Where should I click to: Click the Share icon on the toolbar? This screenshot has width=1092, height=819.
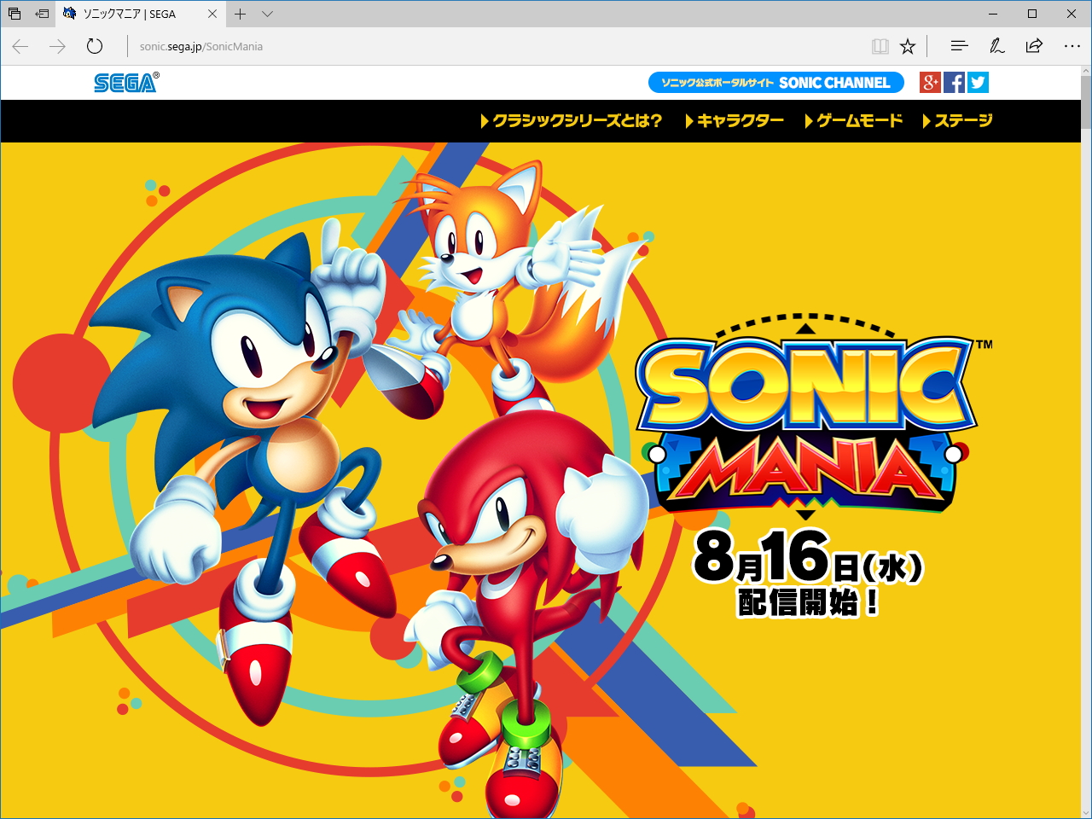pyautogui.click(x=1034, y=46)
